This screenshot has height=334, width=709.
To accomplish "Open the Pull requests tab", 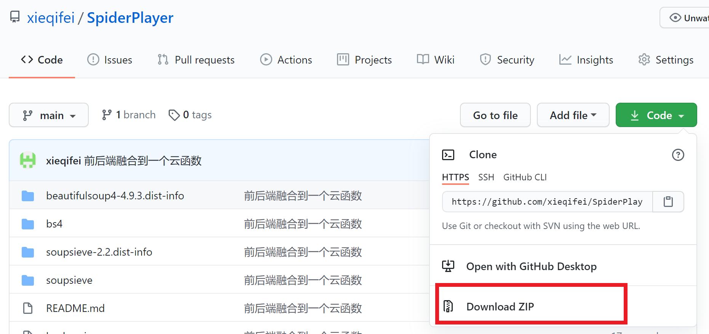I will [x=196, y=60].
